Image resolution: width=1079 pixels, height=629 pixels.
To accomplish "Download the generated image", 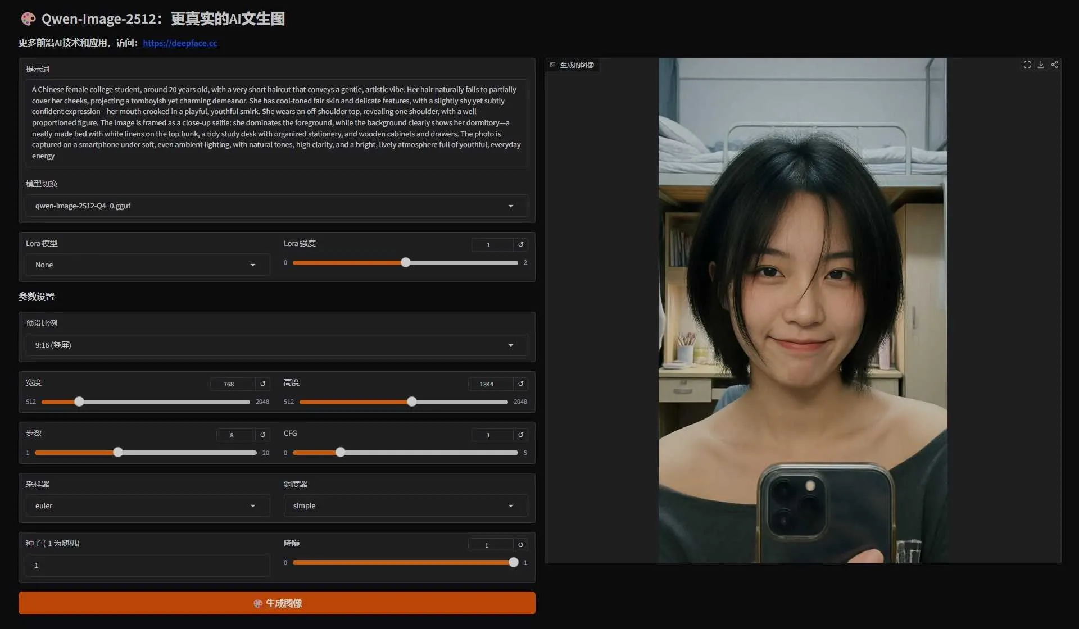I will (1041, 65).
